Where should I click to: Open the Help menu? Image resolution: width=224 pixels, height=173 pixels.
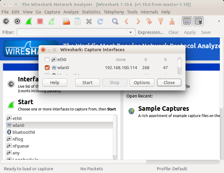point(166,12)
